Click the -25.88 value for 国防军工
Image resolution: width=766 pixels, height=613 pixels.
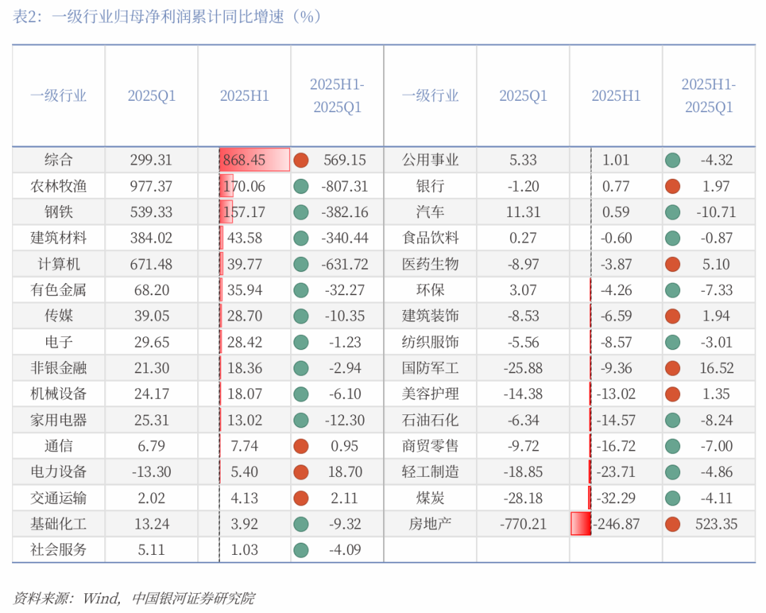pyautogui.click(x=523, y=368)
